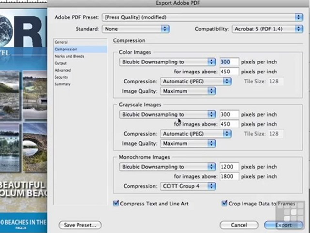The image size is (310, 233).
Task: Open the Standard dropdown set to None
Action: pos(135,29)
